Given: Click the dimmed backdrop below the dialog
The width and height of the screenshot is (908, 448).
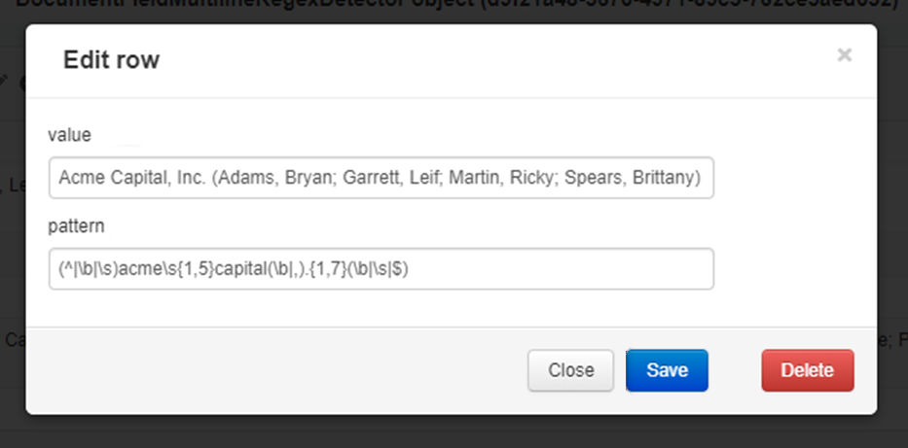Looking at the screenshot, I should coord(454,432).
